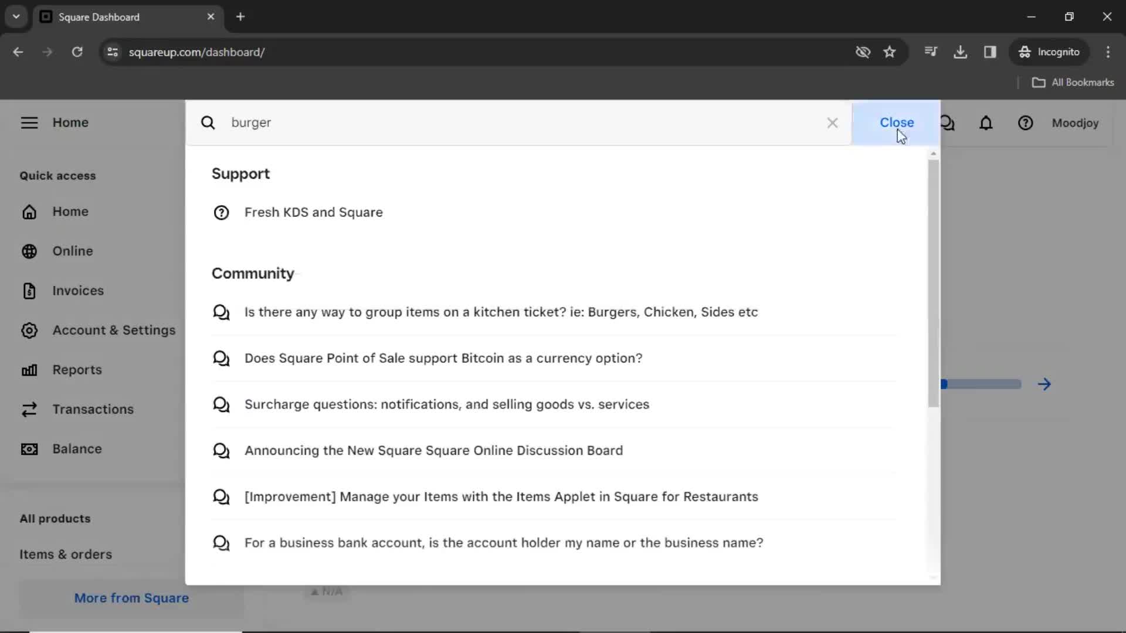Click chat icon beside Items Applet post

tap(221, 497)
